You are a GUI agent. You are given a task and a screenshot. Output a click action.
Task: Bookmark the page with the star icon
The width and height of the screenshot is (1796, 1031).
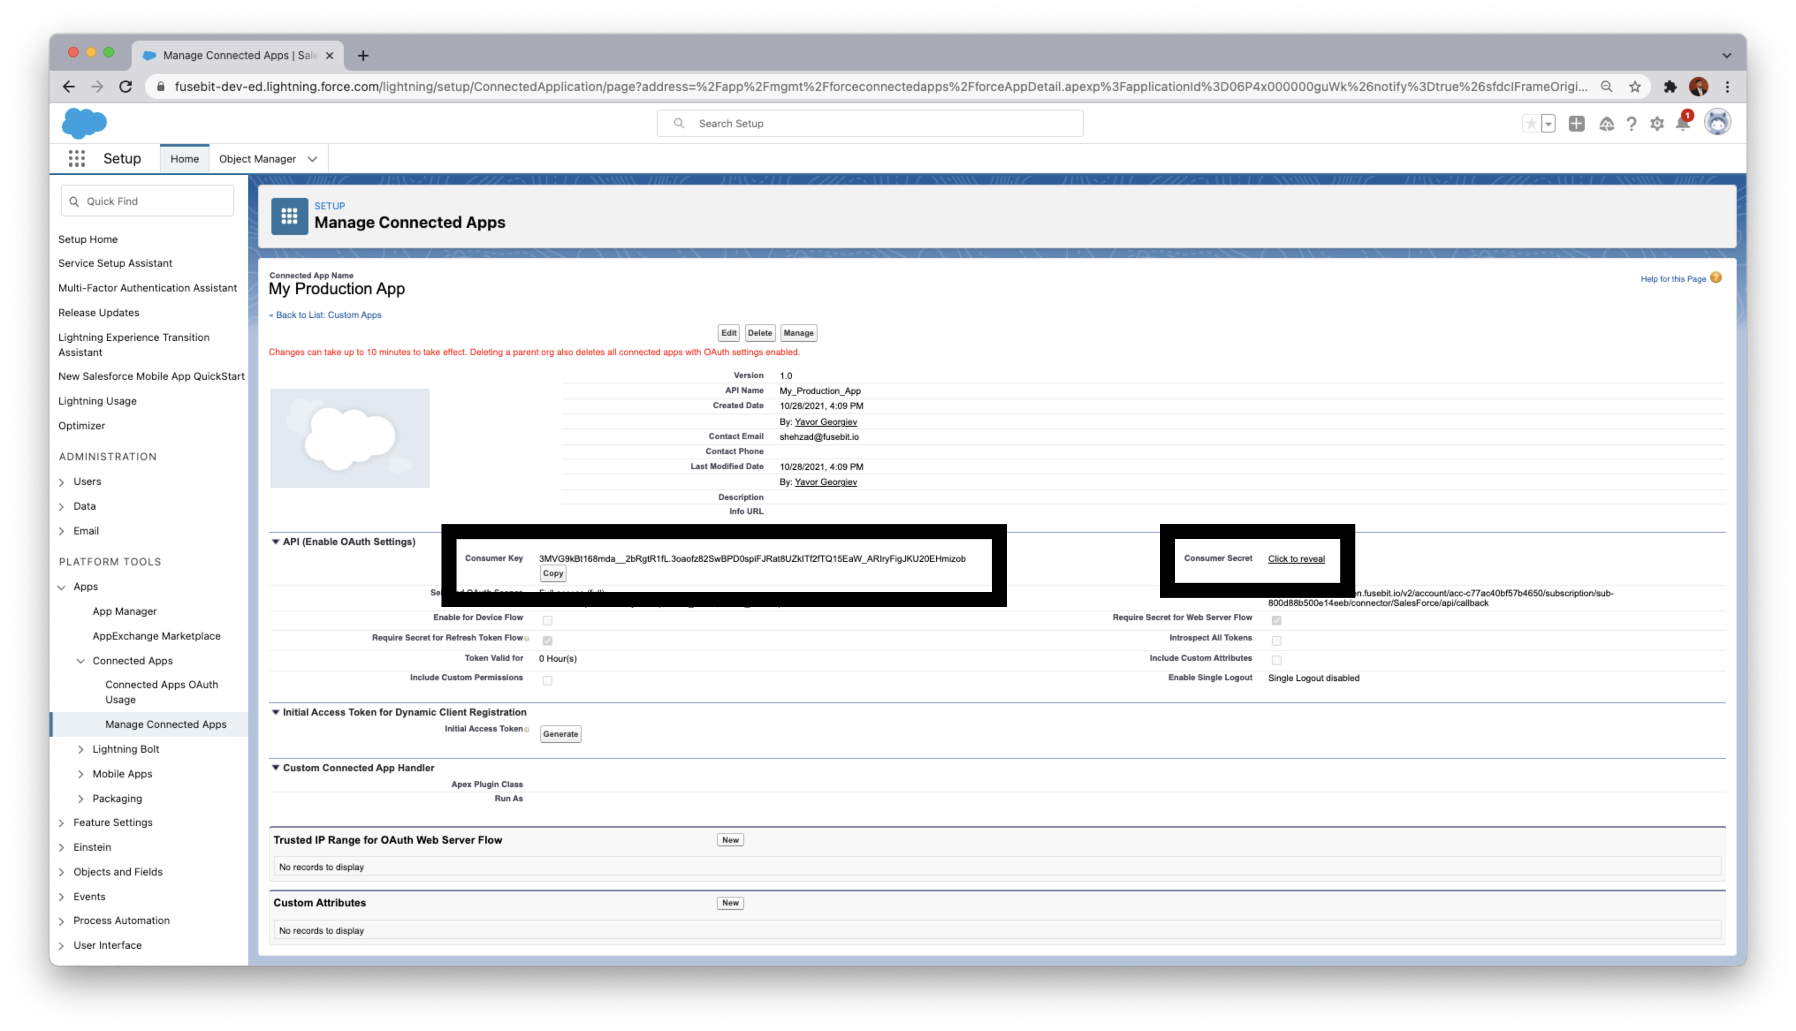tap(1635, 87)
